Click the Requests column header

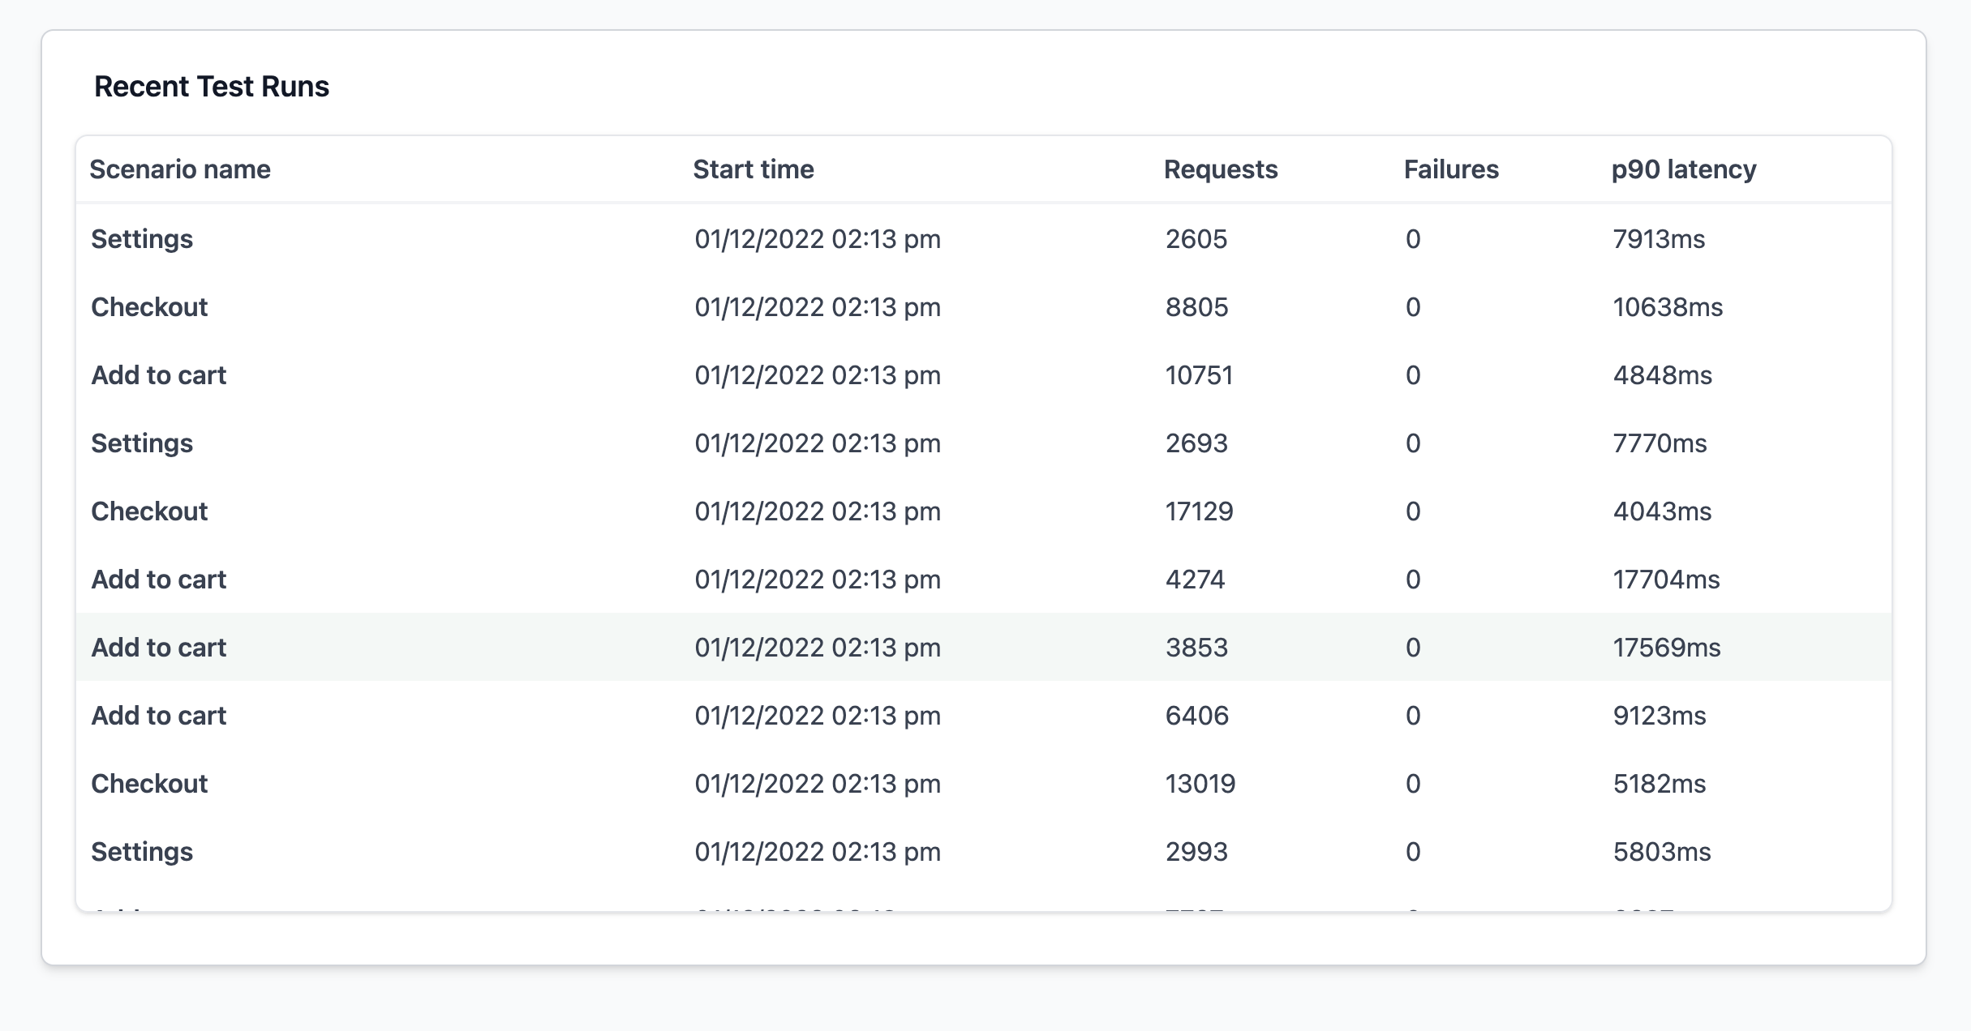(1221, 169)
